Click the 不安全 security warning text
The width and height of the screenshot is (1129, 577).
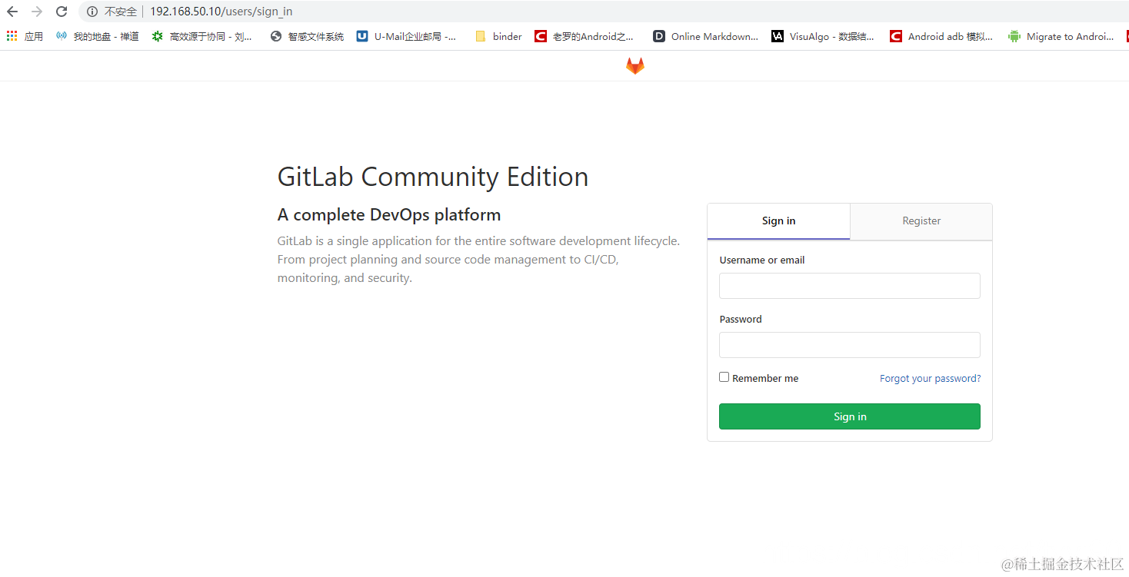121,12
